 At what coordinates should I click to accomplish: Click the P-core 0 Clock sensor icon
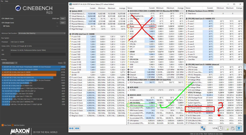70,77
